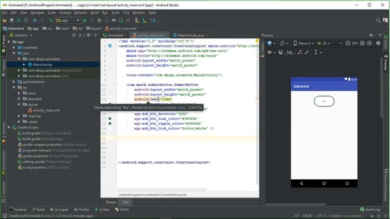
Task: Toggle the view options eye icon
Action: 269,52
